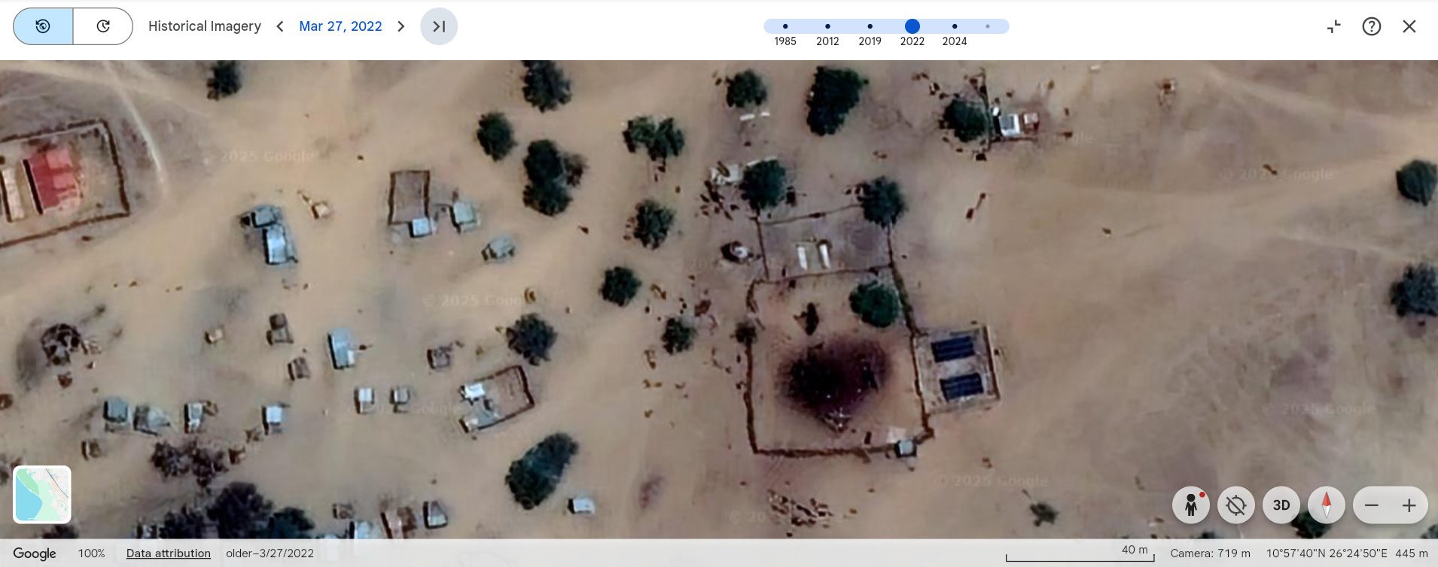
Task: Zoom out with the minus button
Action: tap(1372, 505)
